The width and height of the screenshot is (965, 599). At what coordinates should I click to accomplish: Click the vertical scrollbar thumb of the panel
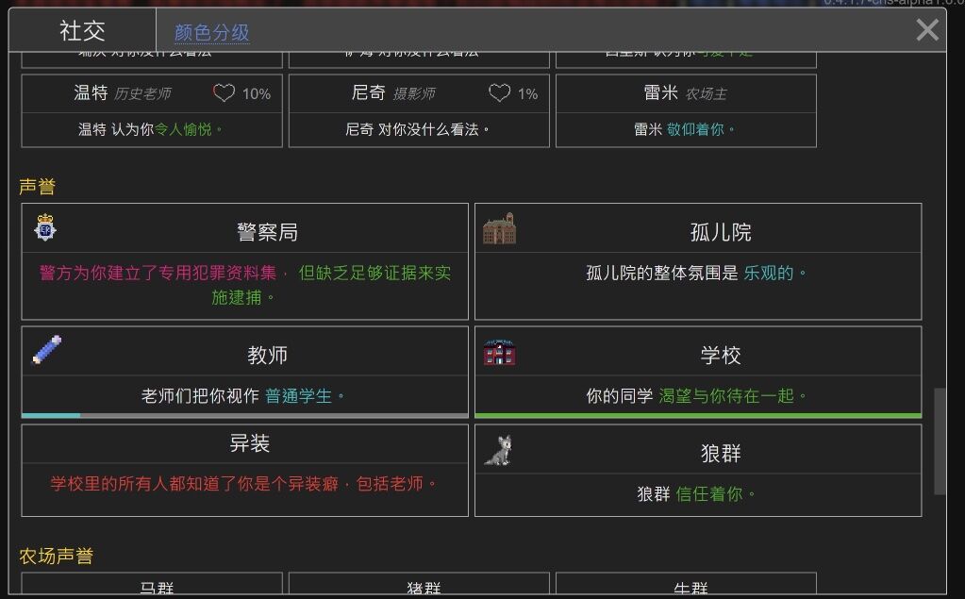pos(940,441)
